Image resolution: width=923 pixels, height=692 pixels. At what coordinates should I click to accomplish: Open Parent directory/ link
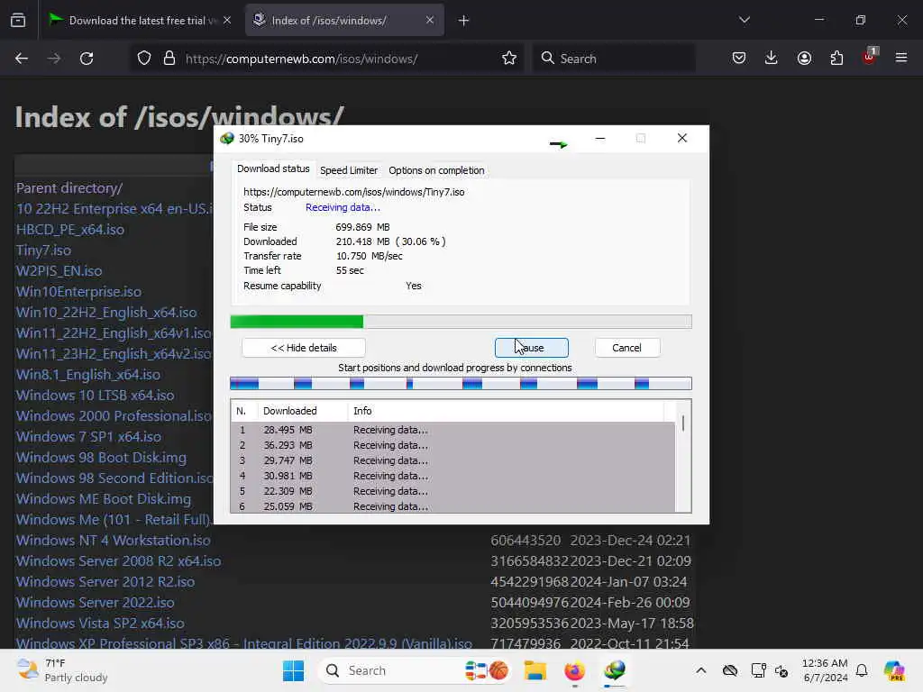point(69,188)
